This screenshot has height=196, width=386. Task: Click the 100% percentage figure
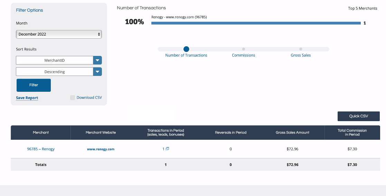coord(134,22)
